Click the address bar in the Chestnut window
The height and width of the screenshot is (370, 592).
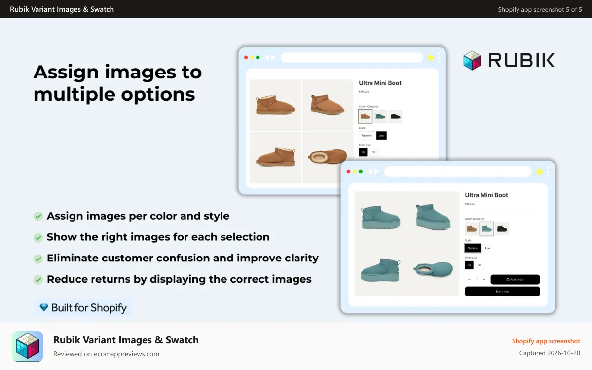pos(352,58)
